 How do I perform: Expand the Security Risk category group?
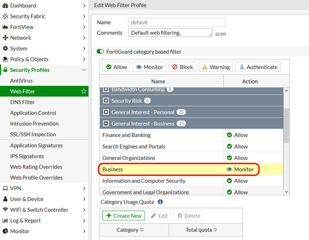[105, 101]
